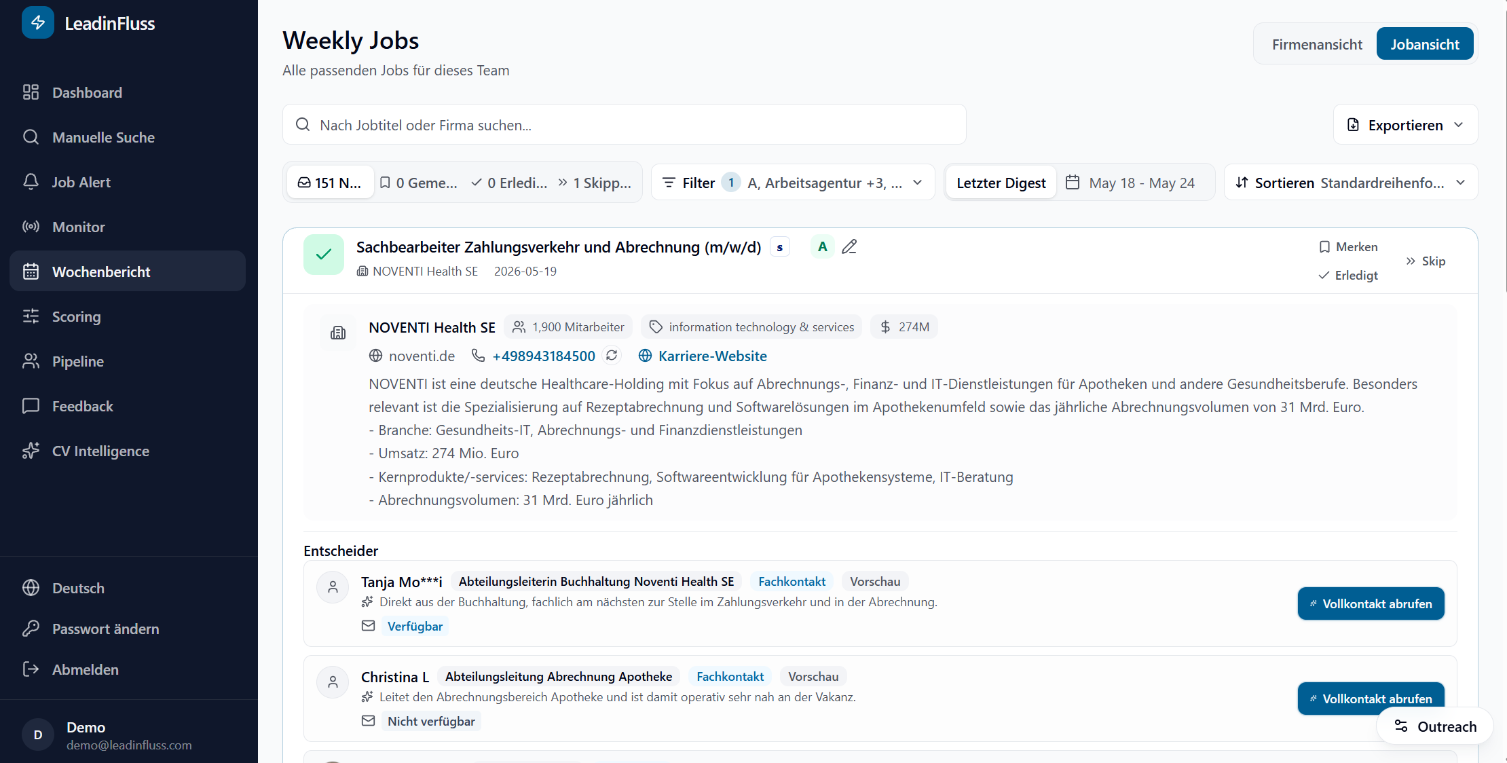Select the 0 Erledi... done tab
Image resolution: width=1507 pixels, height=763 pixels.
tap(508, 183)
